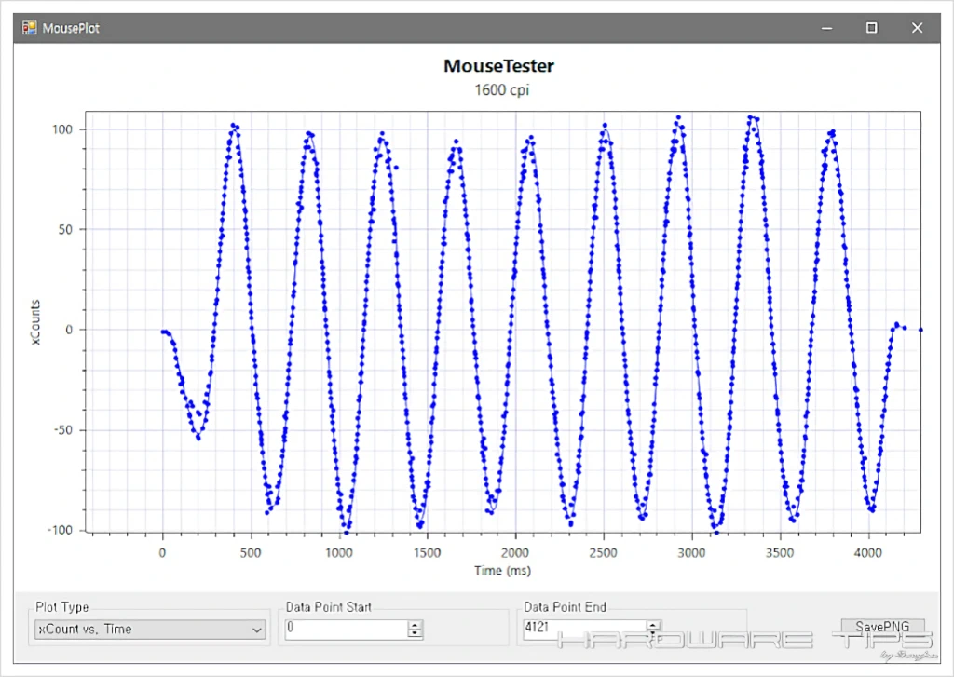This screenshot has height=677, width=954.
Task: Click the -100 tick label on xCounts axis
Action: point(60,531)
